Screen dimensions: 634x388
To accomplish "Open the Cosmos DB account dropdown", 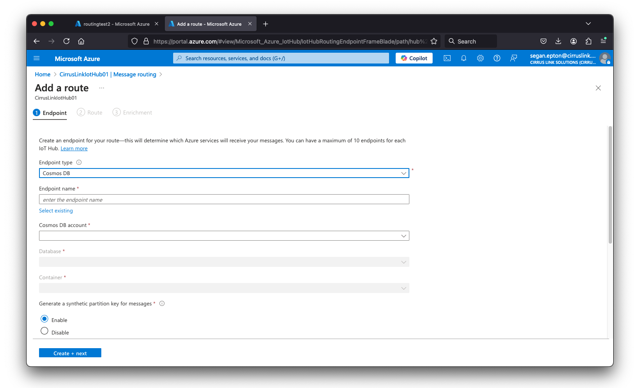I will (224, 236).
